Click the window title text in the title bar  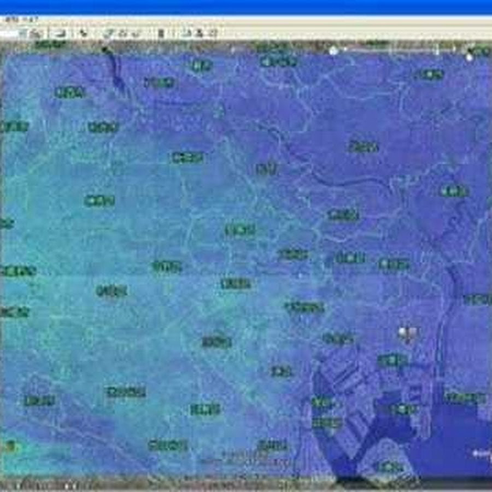[18, 20]
